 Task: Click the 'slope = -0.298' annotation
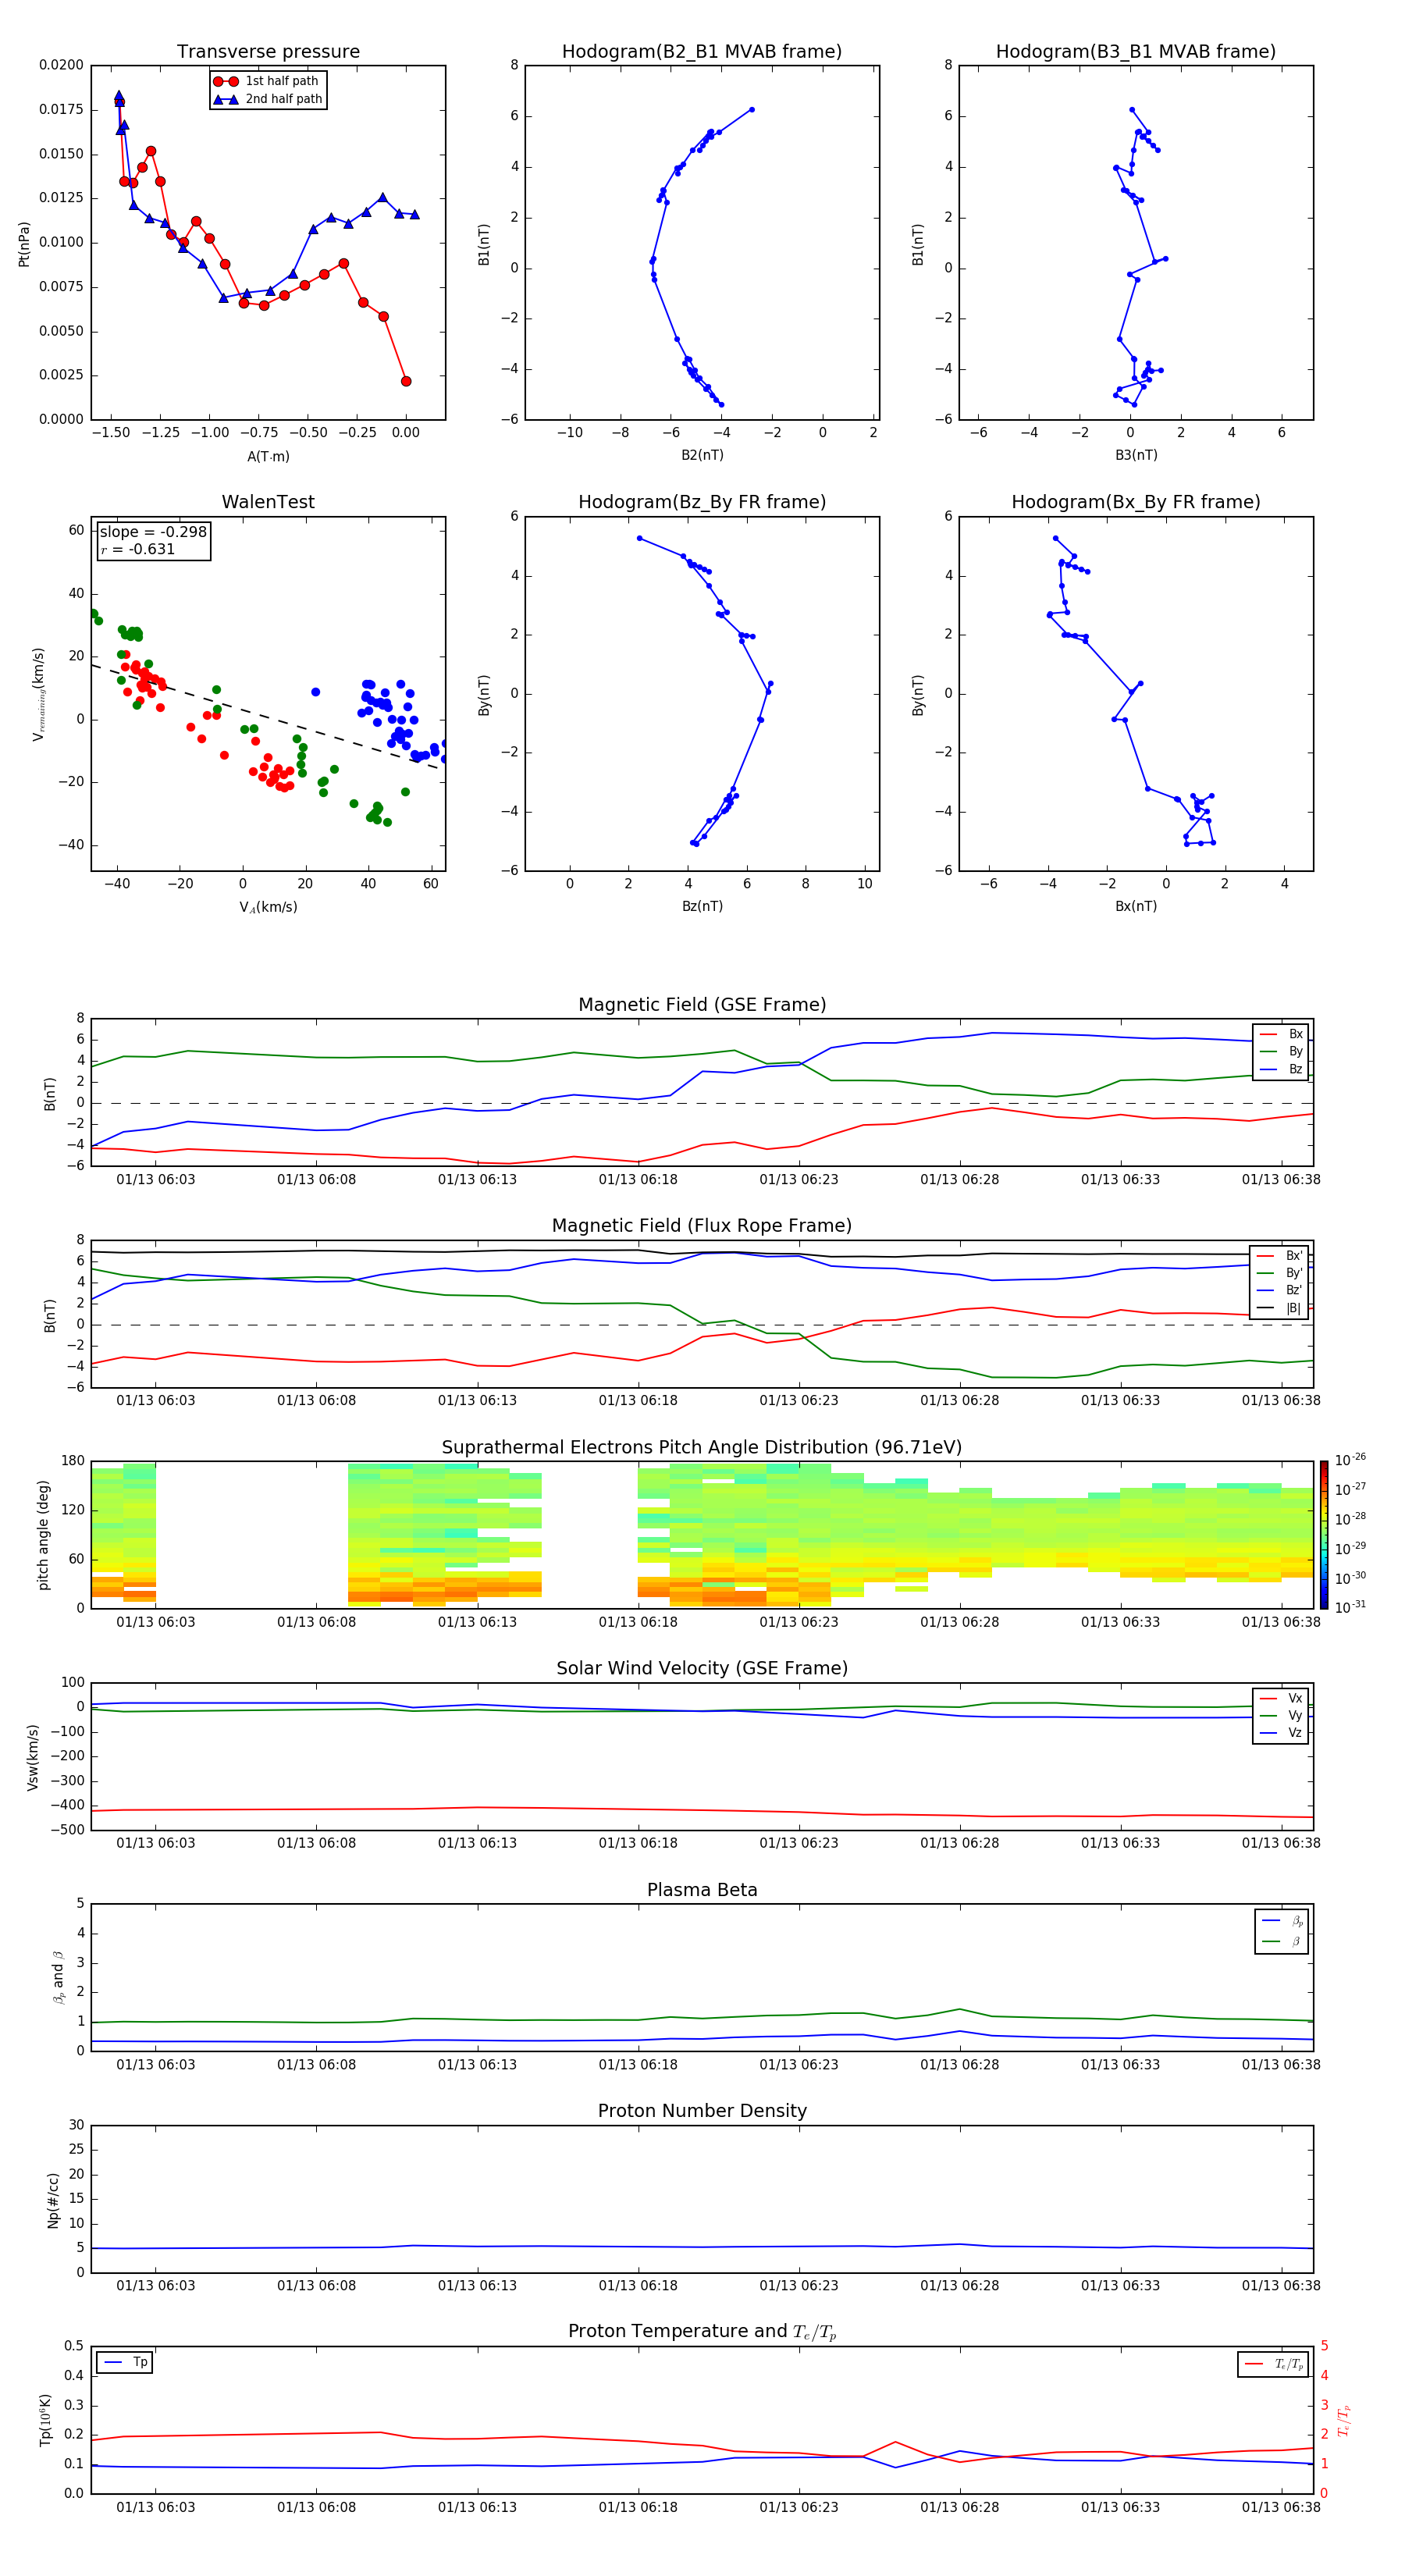click(x=153, y=532)
